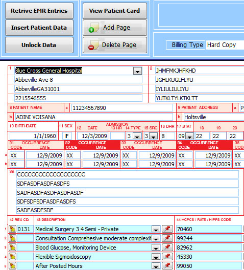
Task: Click the Billing Type field showing Hard Copy
Action: tap(225, 45)
